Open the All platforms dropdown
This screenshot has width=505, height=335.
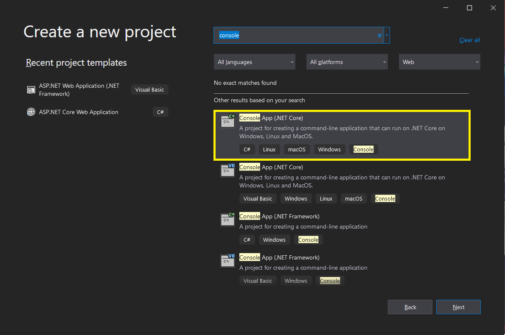pos(347,62)
